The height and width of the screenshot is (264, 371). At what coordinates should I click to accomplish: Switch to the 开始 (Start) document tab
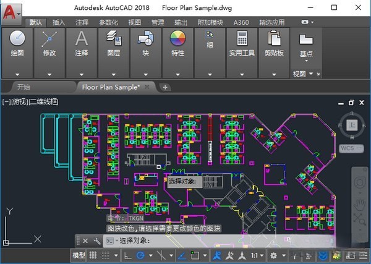(x=23, y=87)
